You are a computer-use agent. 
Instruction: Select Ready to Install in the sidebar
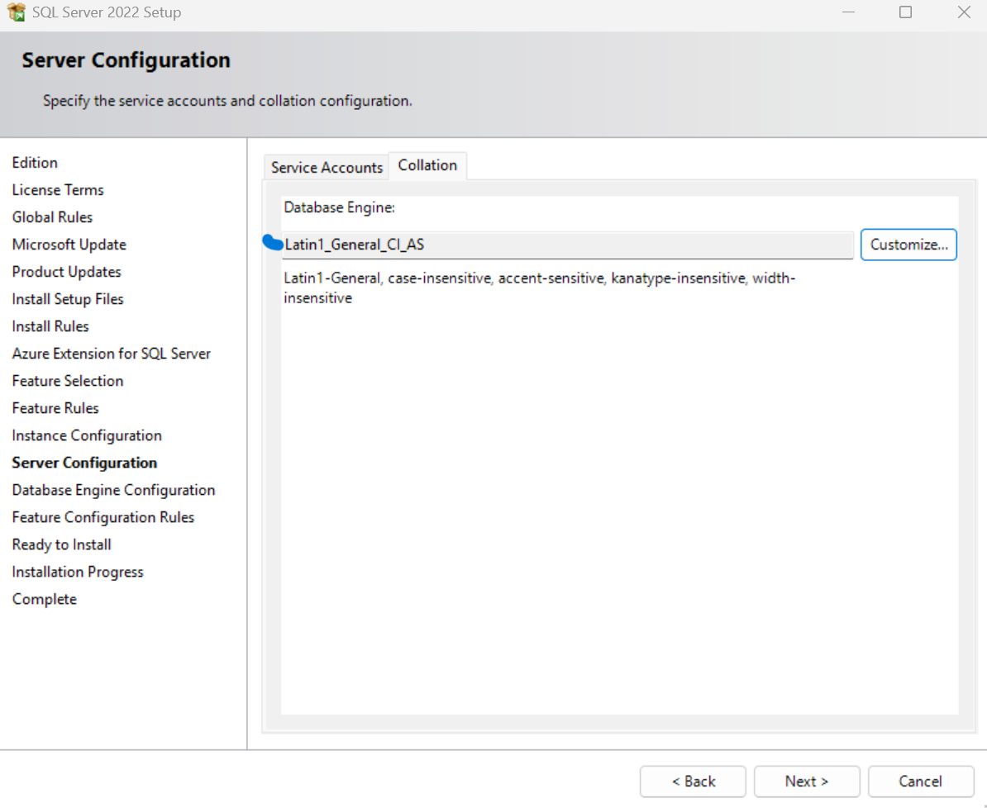[61, 544]
